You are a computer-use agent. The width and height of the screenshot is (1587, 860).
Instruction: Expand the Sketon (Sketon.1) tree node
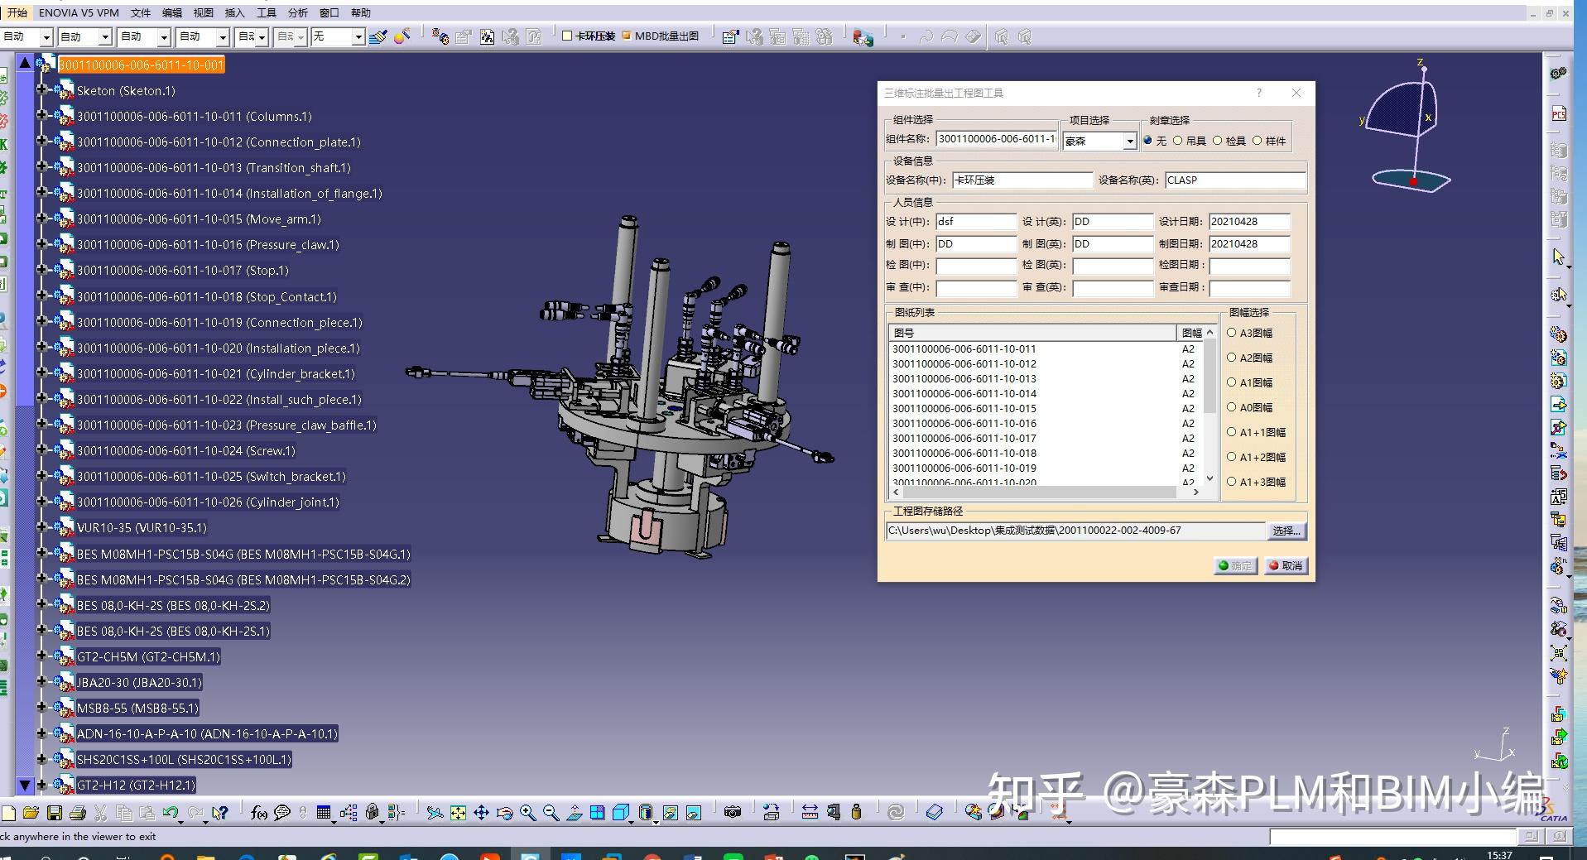point(41,90)
